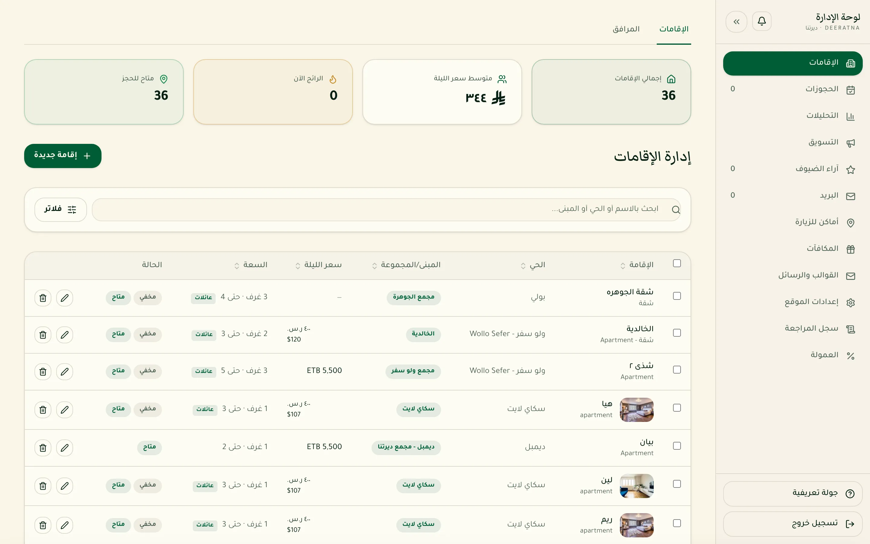
Task: Click the العمولة percent icon
Action: pyautogui.click(x=850, y=355)
